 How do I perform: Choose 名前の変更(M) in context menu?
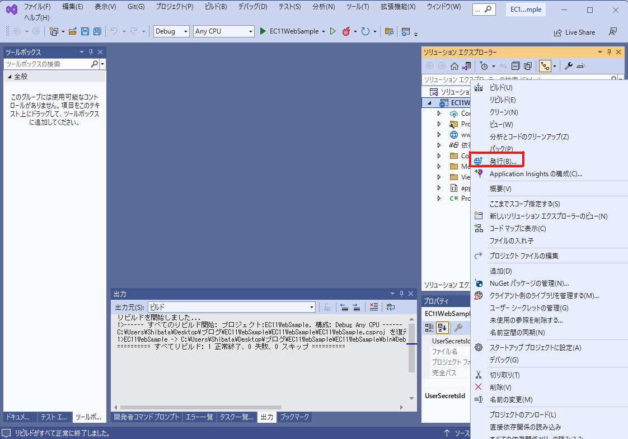(x=511, y=400)
